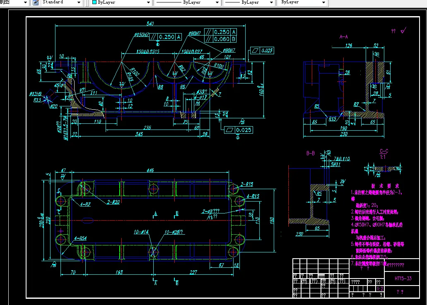
Task: Select the 2-R15 radius callout
Action: click(x=247, y=185)
